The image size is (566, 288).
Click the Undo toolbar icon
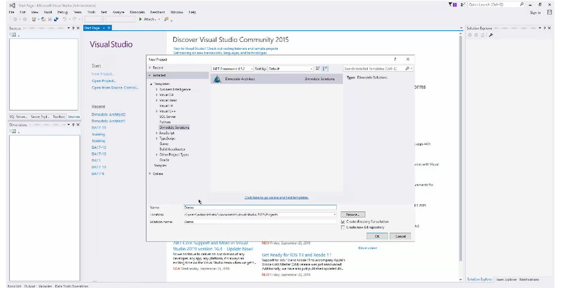click(x=65, y=19)
